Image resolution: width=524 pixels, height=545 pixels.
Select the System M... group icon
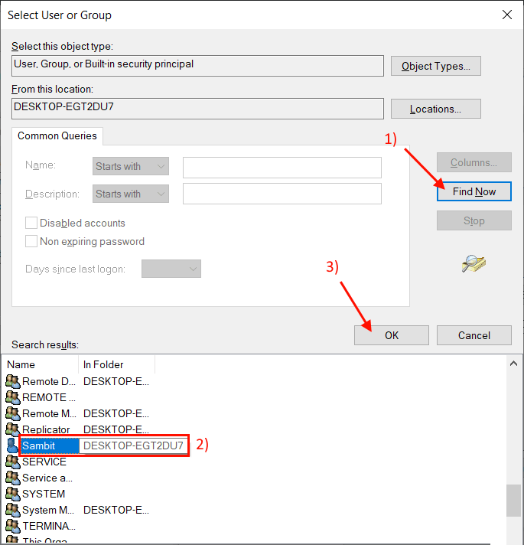point(13,510)
